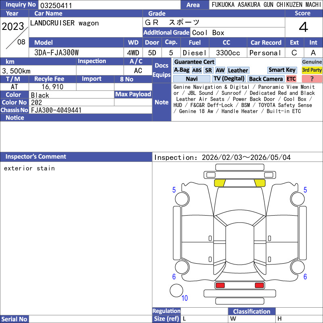This screenshot has width=323, height=323.
Task: Toggle the yellow 3rd Party indicator
Action: tap(312, 70)
